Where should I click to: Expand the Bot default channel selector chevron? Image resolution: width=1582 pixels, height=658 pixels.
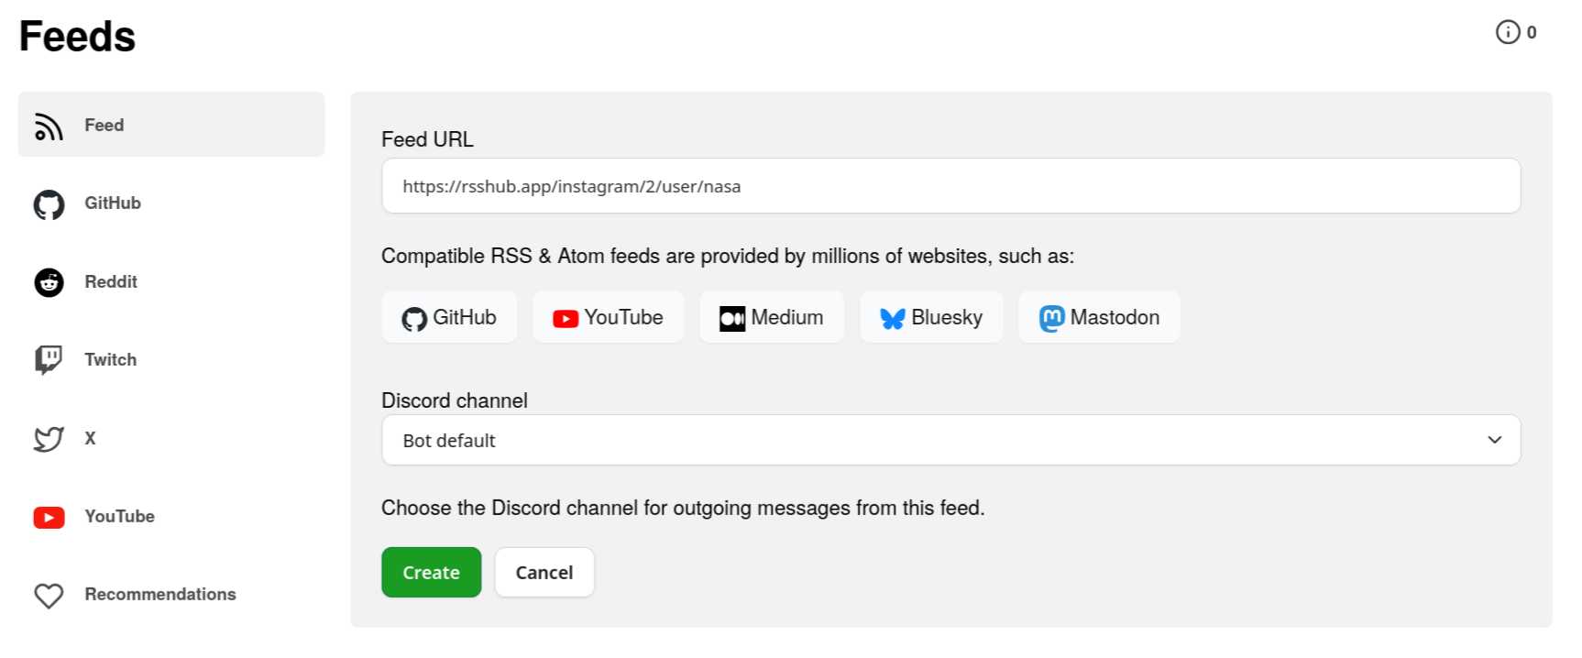point(1495,440)
